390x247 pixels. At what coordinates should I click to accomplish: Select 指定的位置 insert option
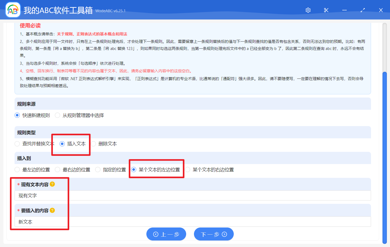coord(97,170)
